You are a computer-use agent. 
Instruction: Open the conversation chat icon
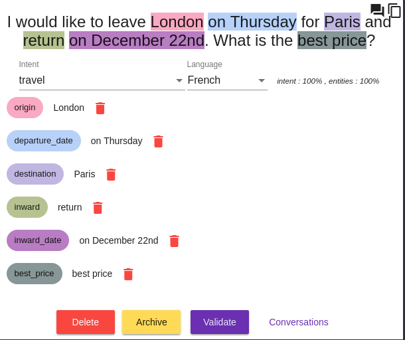pos(377,10)
